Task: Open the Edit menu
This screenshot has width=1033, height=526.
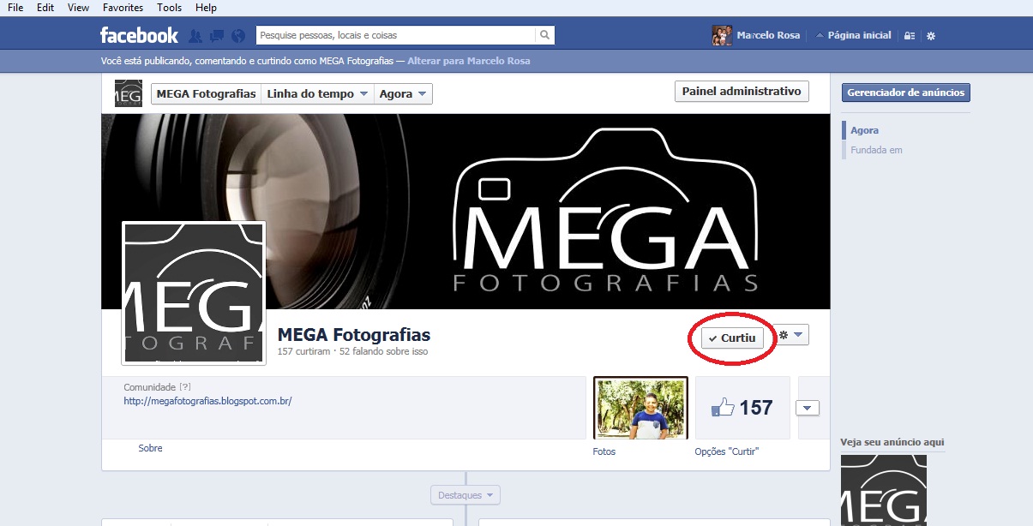Action: point(45,7)
